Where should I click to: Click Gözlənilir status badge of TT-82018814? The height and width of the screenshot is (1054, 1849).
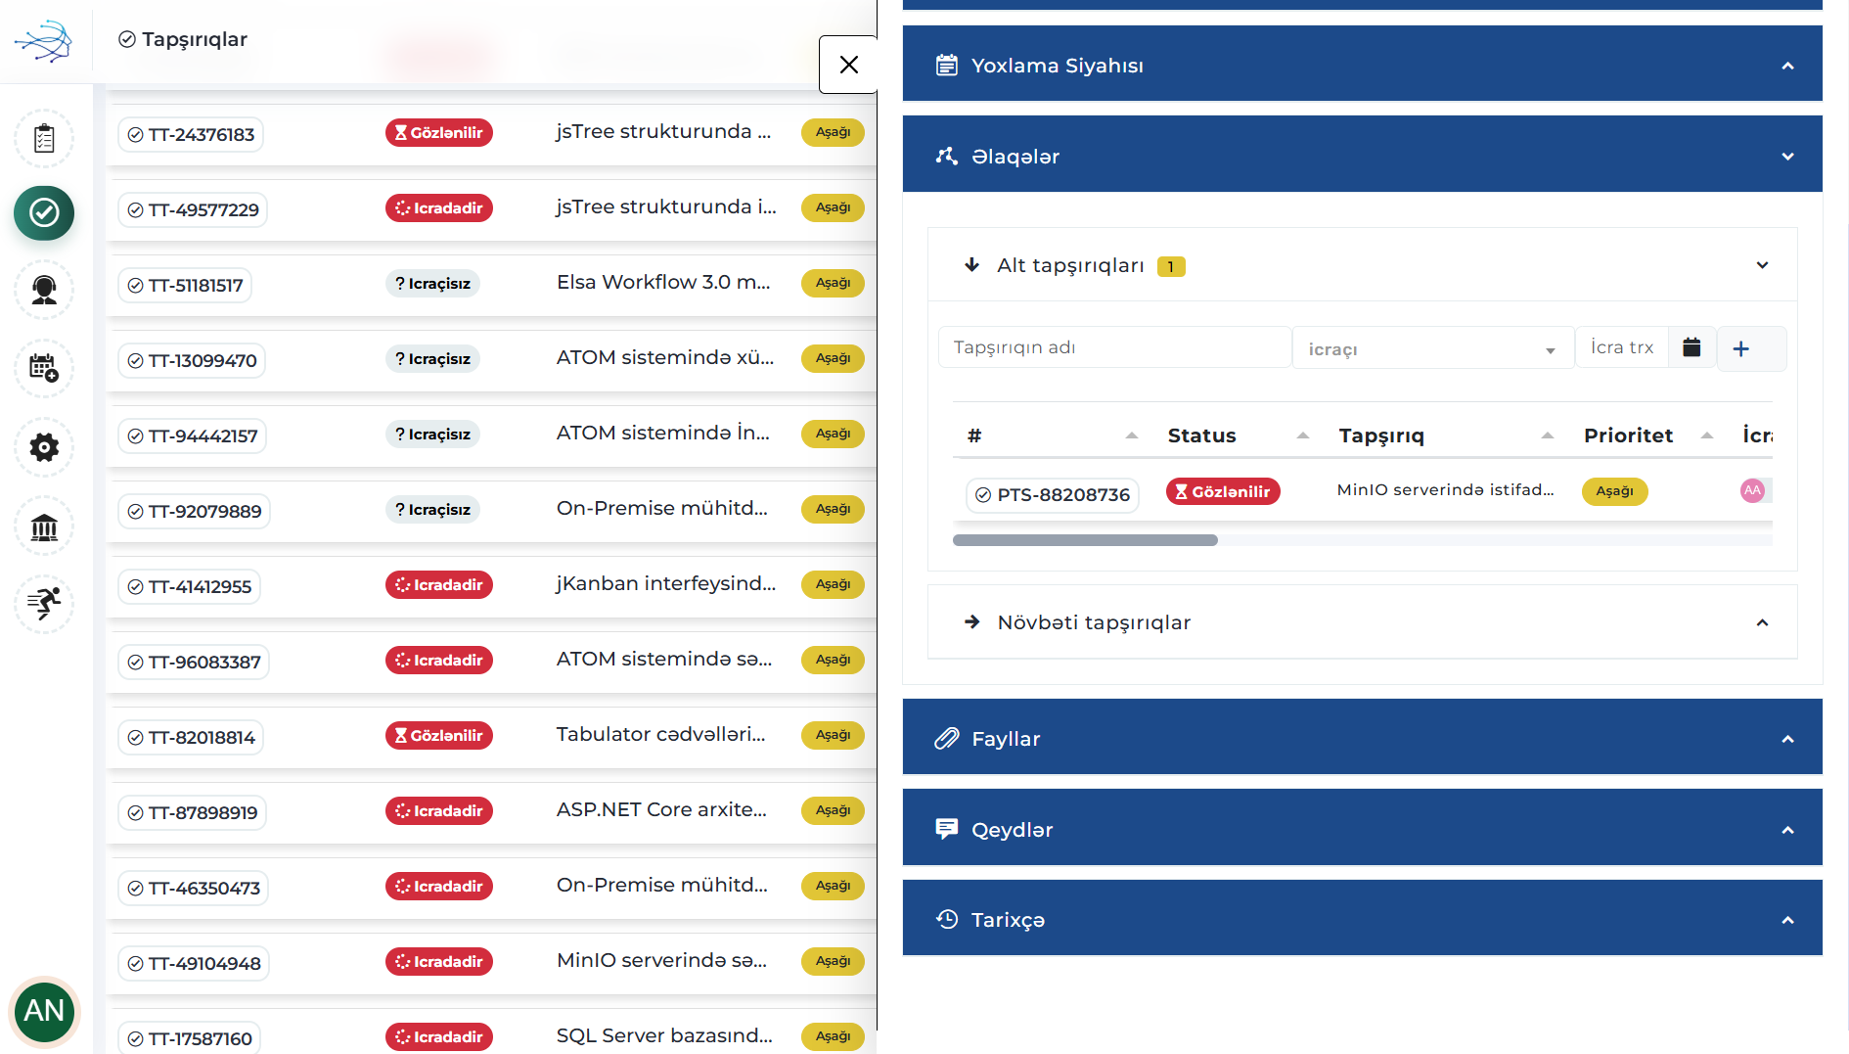(x=438, y=735)
